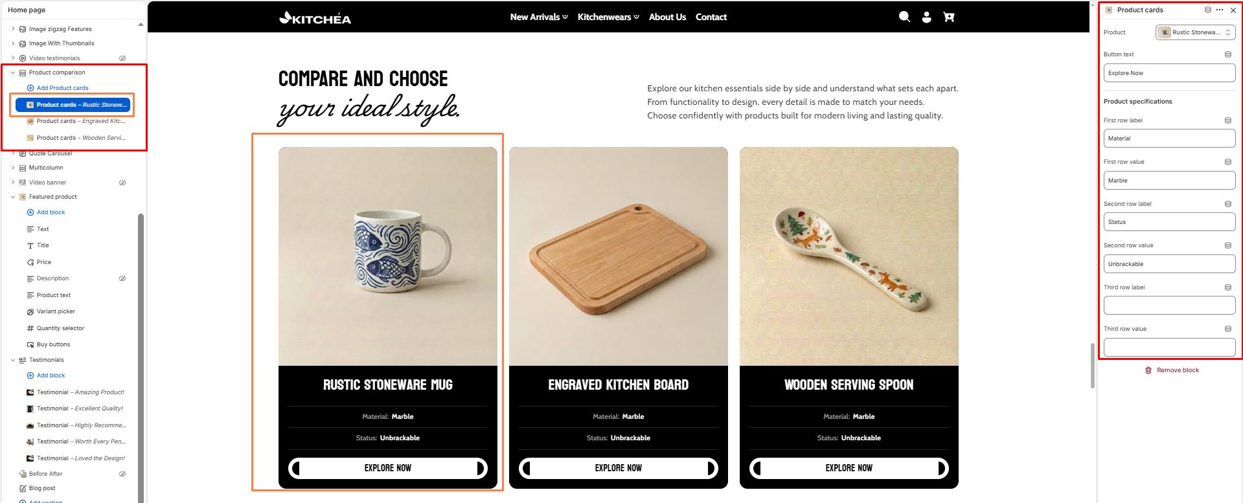Show the hidden Description block

(122, 278)
